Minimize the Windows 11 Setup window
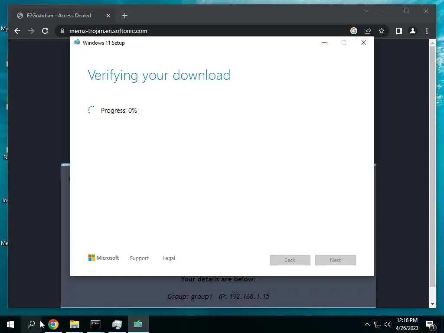Viewport: 444px width, 333px height. coord(324,42)
